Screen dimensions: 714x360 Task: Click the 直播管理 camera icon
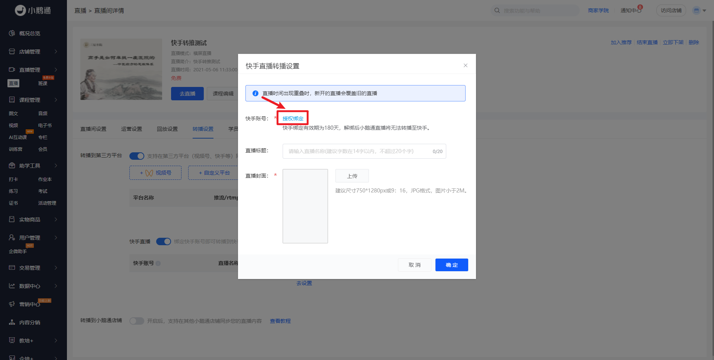pos(12,70)
